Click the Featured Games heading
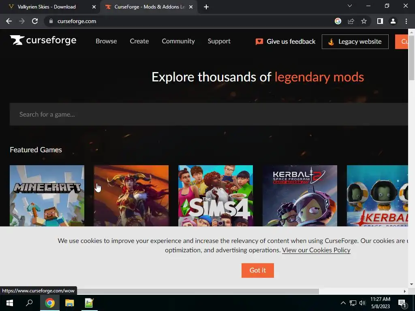Viewport: 415px width, 311px height. tap(36, 150)
